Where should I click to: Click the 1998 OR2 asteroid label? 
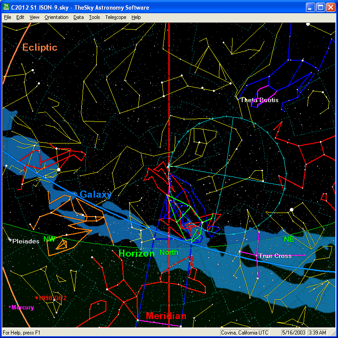pos(52,298)
